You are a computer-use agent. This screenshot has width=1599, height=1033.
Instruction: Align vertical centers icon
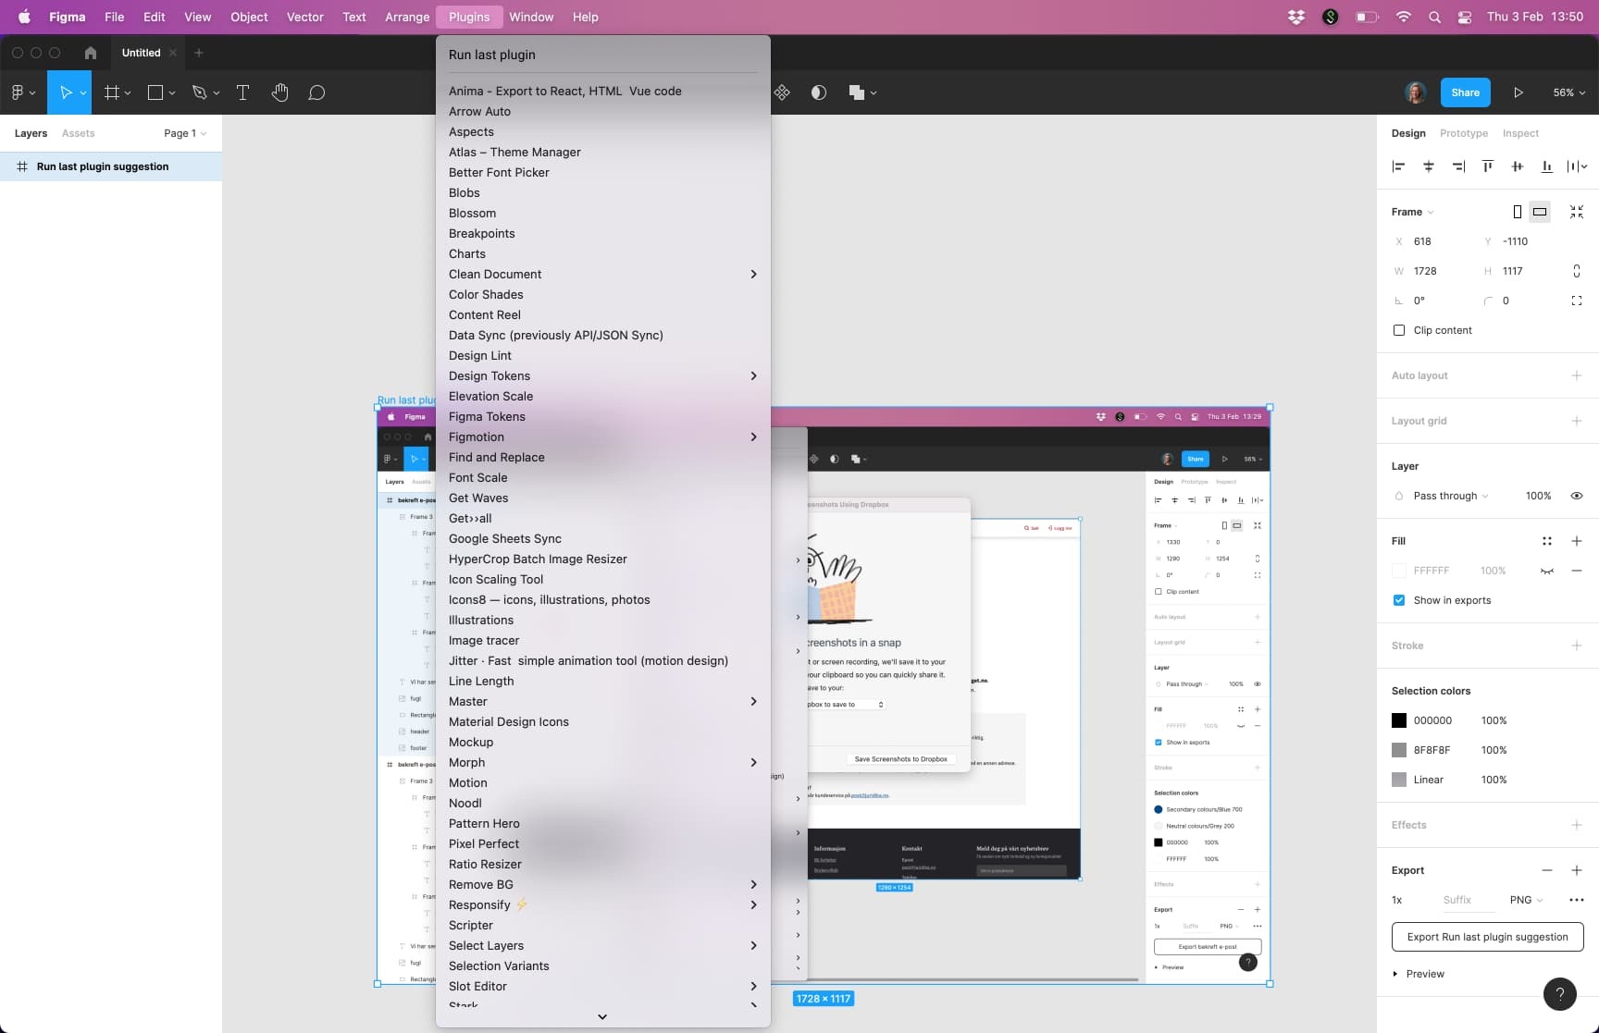click(1518, 166)
